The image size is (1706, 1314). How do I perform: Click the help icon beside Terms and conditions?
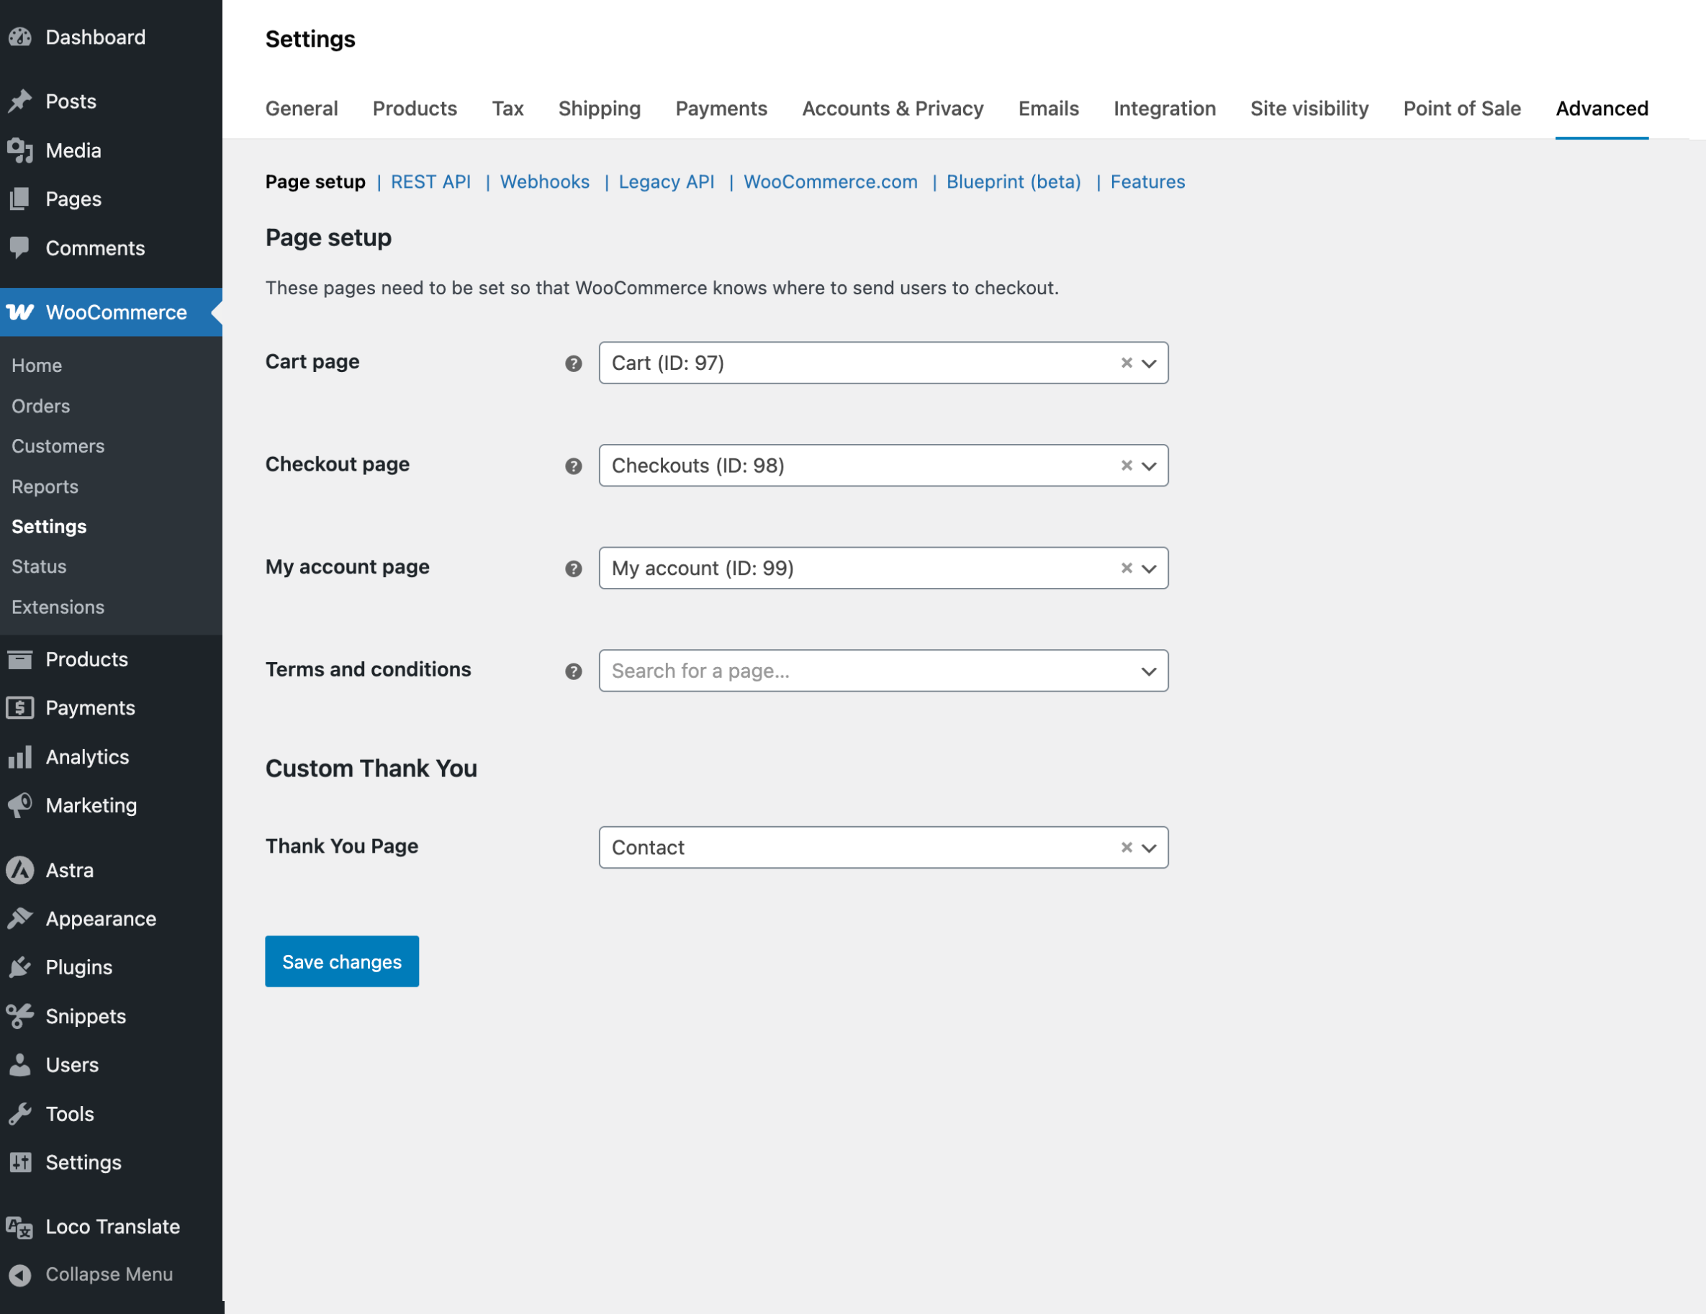[x=574, y=671]
